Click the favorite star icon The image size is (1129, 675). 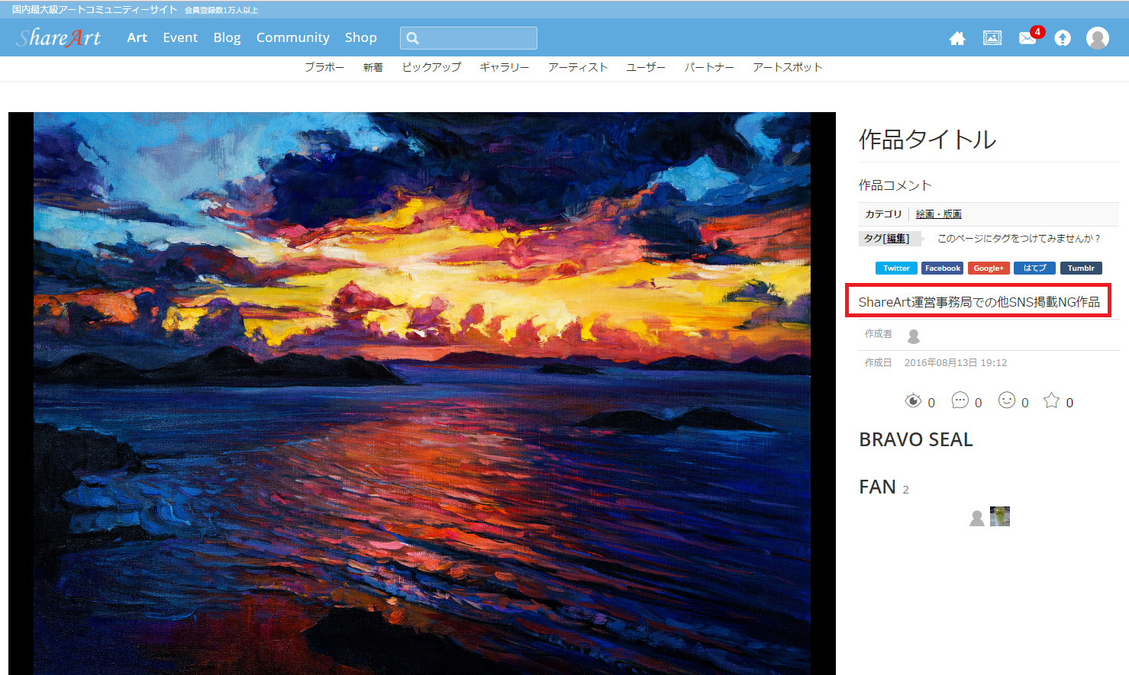(1052, 400)
